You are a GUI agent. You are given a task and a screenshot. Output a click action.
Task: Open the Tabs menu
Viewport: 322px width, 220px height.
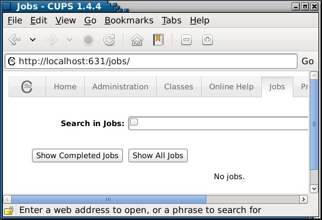coord(171,20)
